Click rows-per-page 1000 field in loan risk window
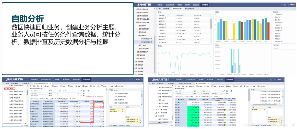The height and width of the screenshot is (129, 297). (x=65, y=99)
